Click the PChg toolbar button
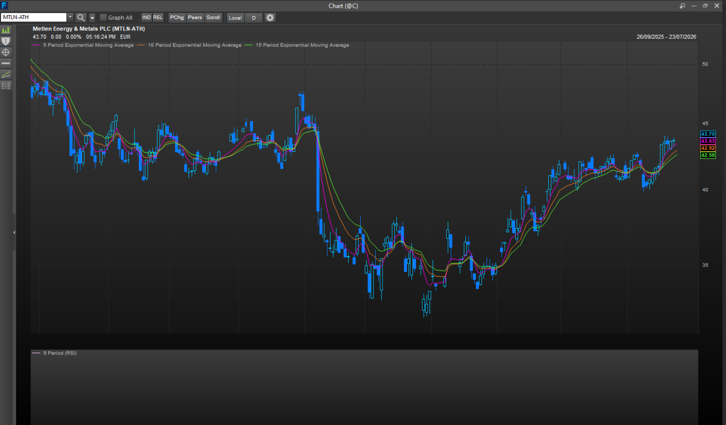Image resolution: width=726 pixels, height=425 pixels. point(177,18)
